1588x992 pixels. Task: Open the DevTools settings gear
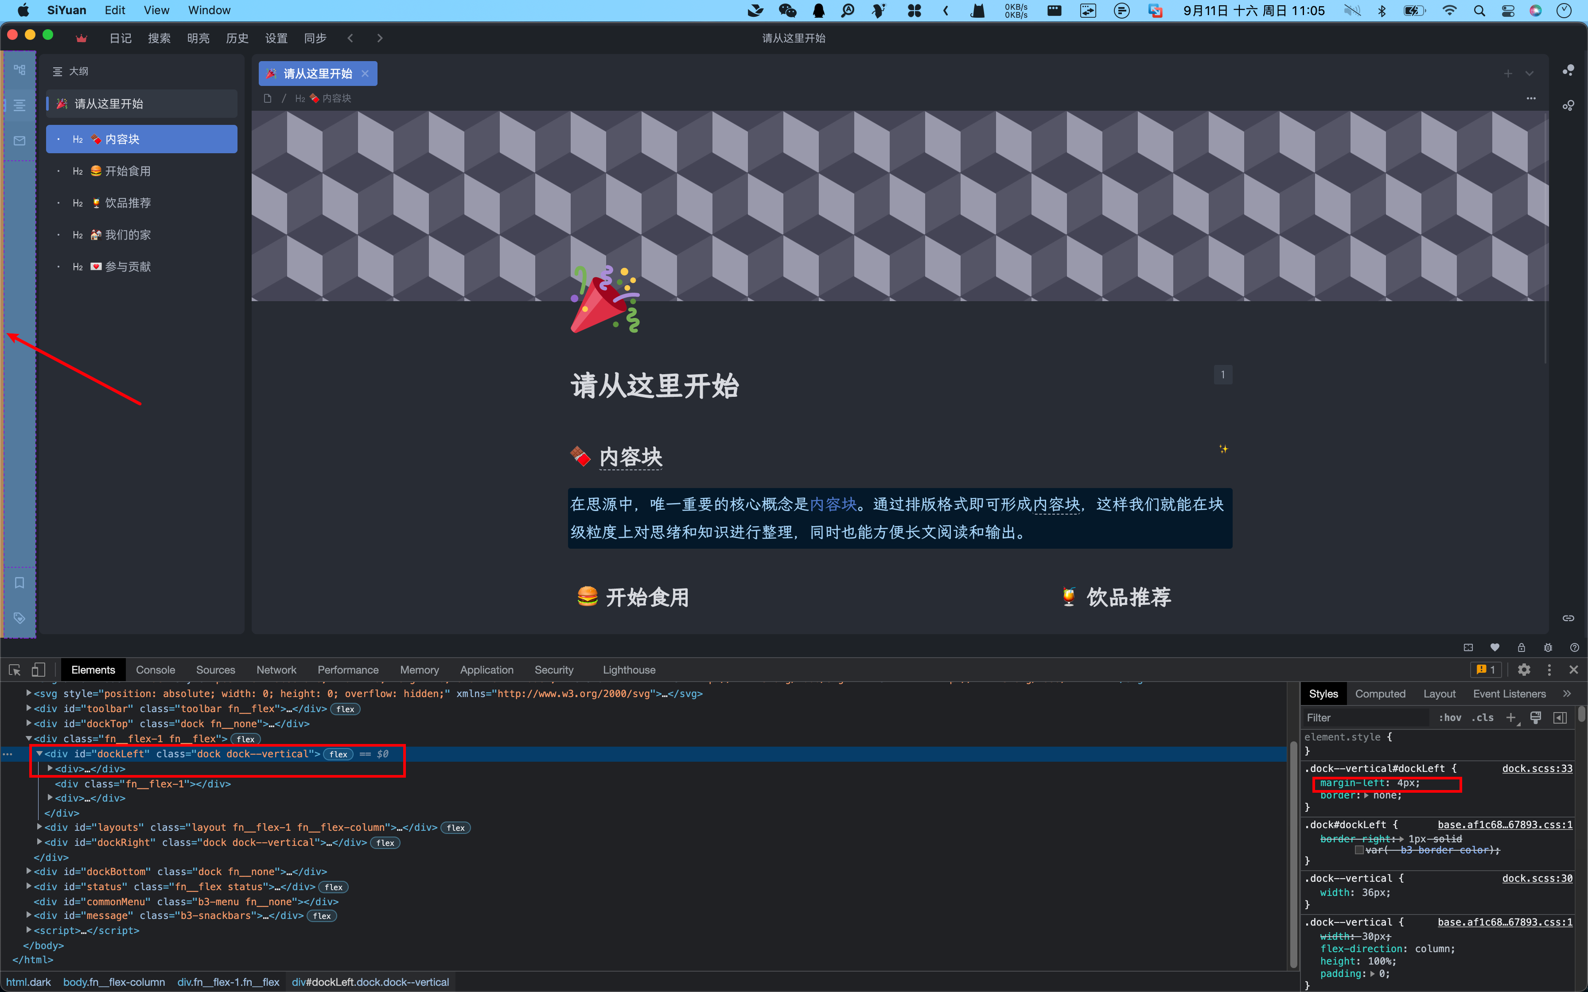pos(1524,669)
